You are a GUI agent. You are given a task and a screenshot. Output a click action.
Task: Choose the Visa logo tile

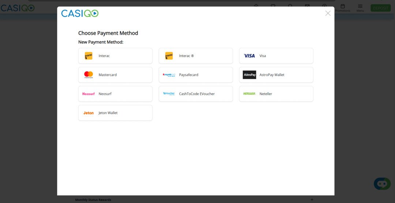[x=249, y=56]
